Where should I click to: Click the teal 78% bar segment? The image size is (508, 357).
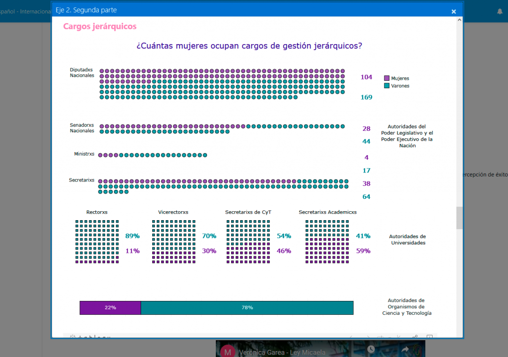click(x=247, y=307)
